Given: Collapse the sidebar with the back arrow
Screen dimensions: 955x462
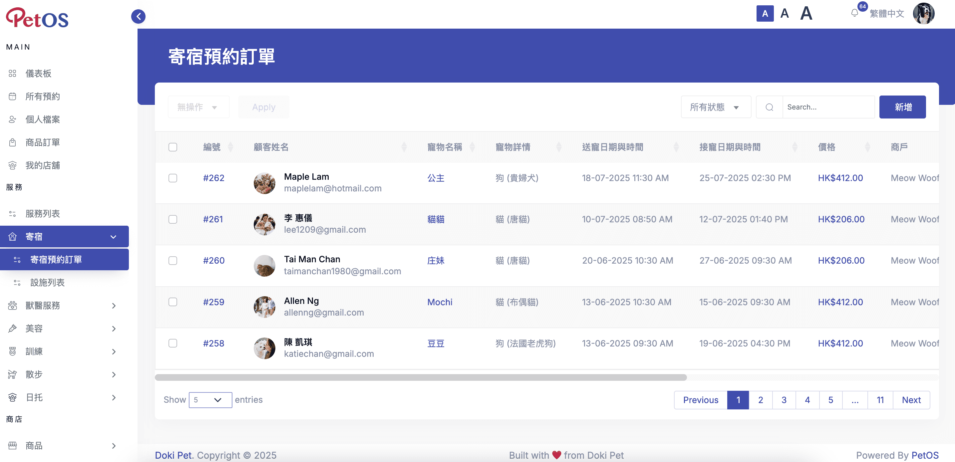Looking at the screenshot, I should click(138, 16).
